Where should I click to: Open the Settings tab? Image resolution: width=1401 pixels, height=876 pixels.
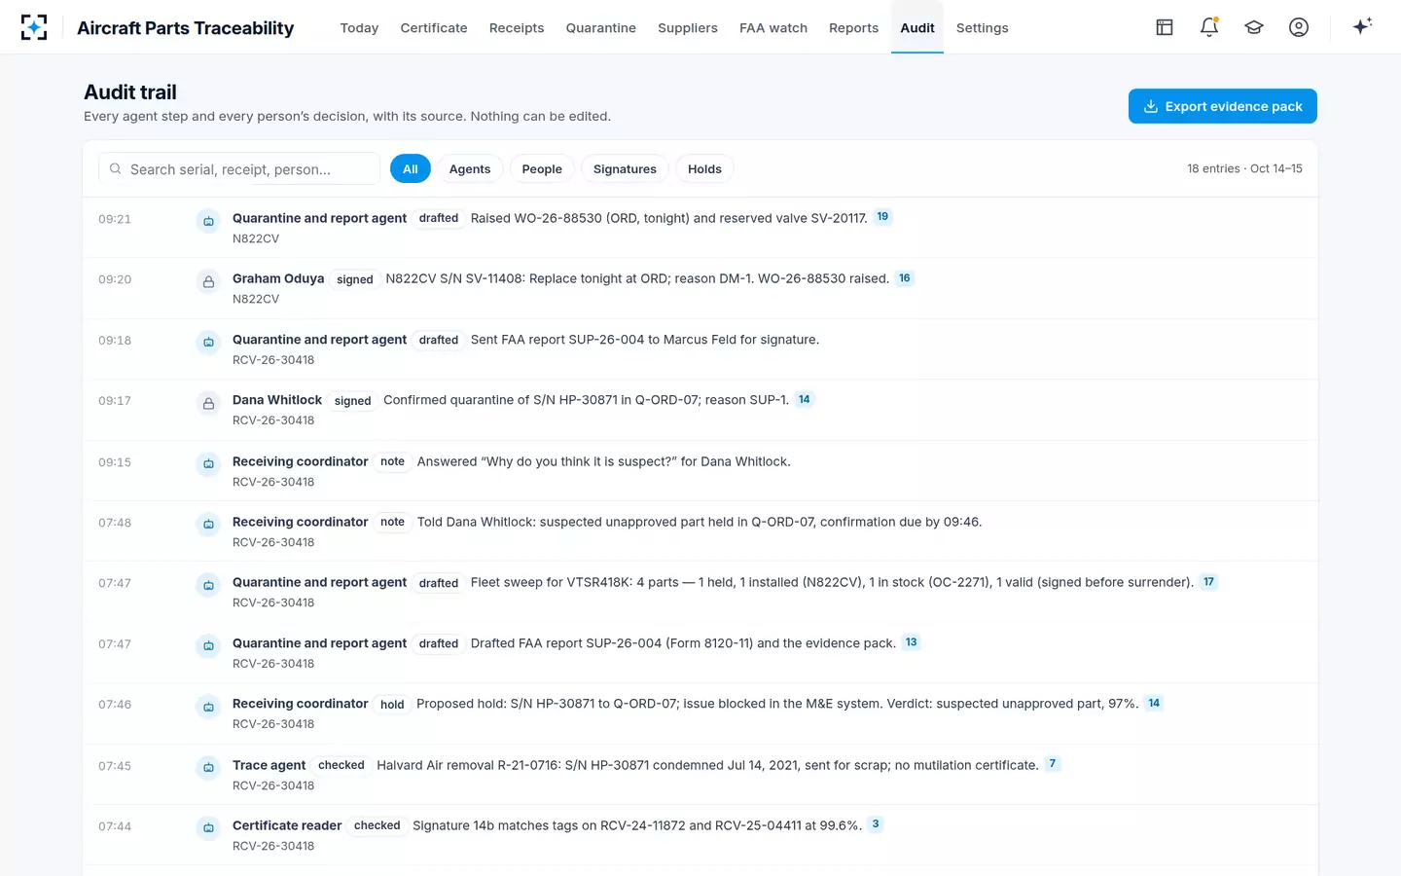983,27
